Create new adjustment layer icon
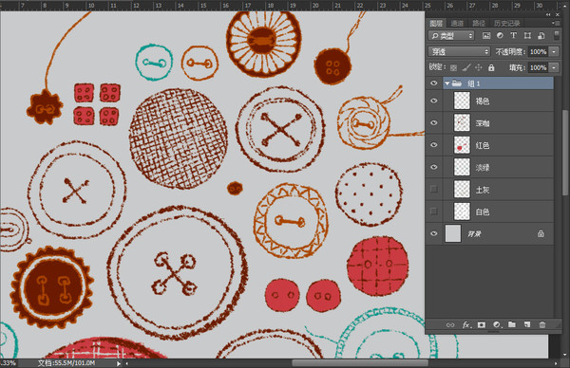570x368 pixels. tap(497, 324)
